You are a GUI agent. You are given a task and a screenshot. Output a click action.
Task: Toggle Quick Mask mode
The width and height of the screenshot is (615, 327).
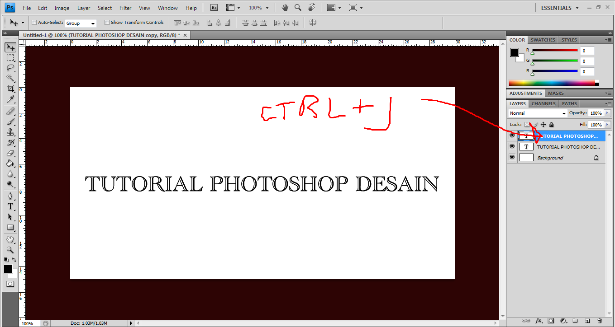(10, 284)
